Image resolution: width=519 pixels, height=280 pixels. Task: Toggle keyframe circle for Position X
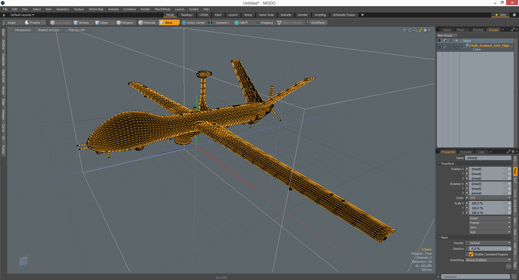[x=467, y=169]
